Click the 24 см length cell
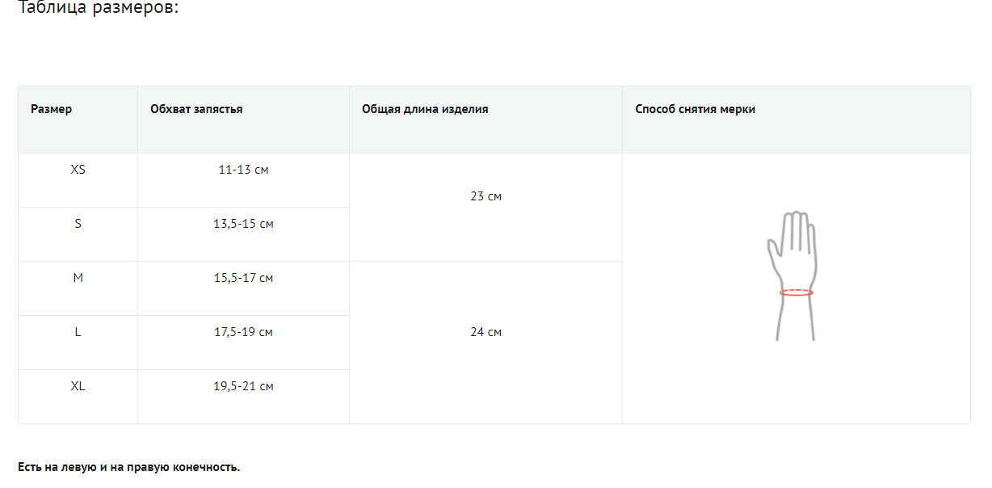The height and width of the screenshot is (488, 992). click(485, 332)
